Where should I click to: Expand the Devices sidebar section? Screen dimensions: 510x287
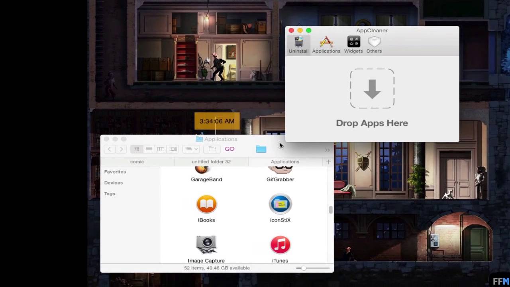tap(114, 183)
